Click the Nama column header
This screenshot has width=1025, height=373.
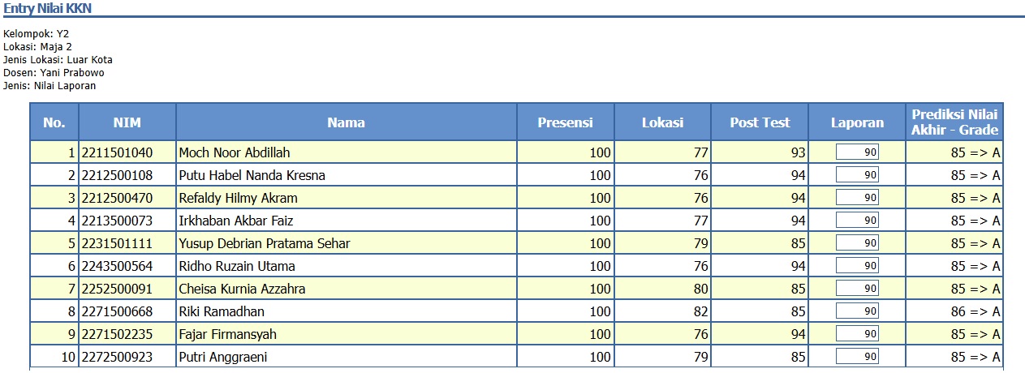click(346, 122)
